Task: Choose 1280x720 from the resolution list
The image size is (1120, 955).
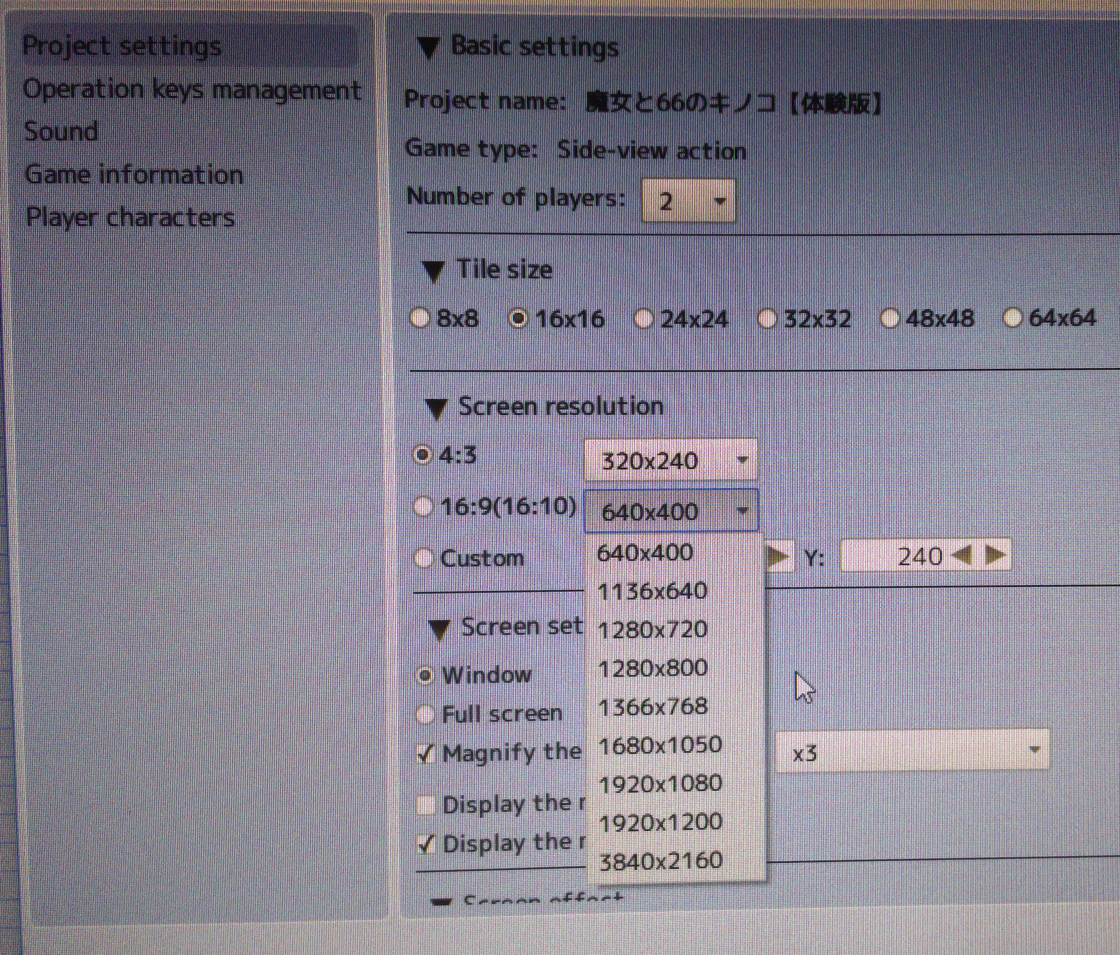Action: (x=653, y=630)
